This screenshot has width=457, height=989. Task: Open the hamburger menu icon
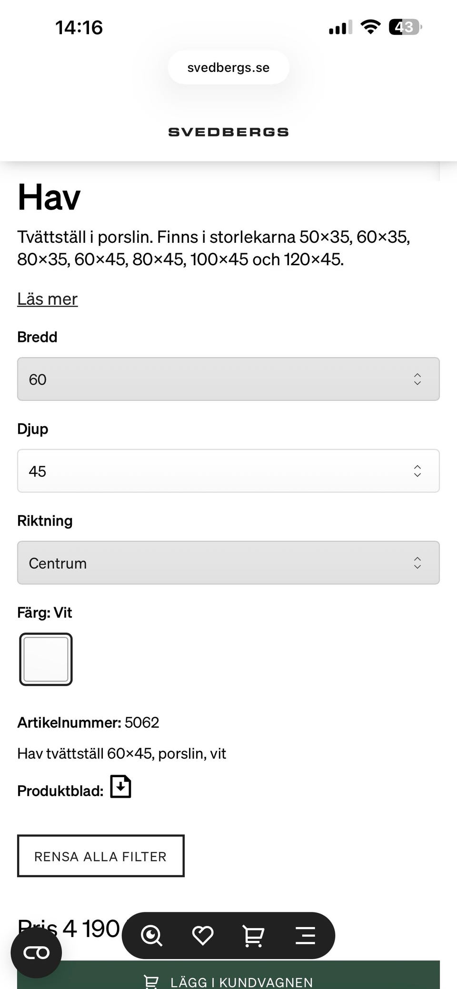(305, 935)
